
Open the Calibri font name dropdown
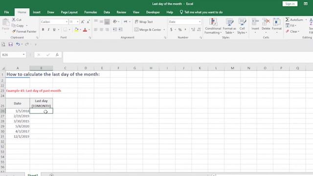(x=67, y=22)
